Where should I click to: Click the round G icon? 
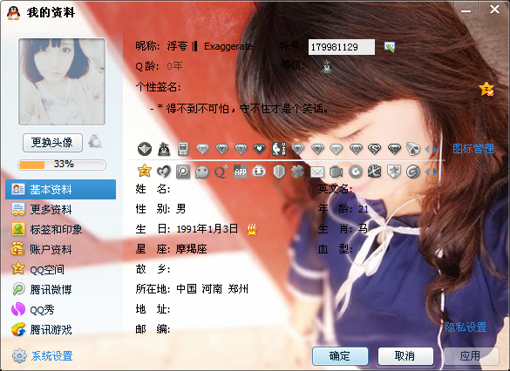(355, 172)
